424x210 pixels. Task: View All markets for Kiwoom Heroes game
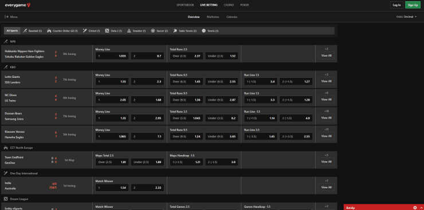click(326, 136)
